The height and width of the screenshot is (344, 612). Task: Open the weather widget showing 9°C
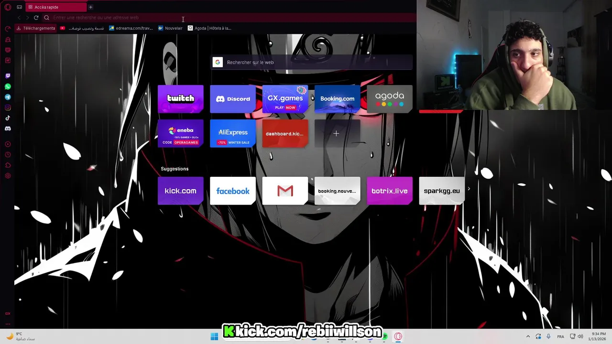pyautogui.click(x=20, y=336)
